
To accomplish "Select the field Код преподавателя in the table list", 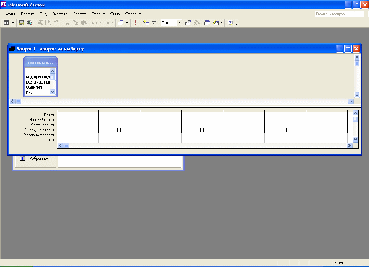I will [x=38, y=76].
